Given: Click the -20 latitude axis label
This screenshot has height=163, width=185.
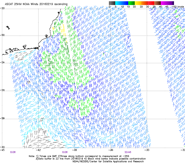Looking at the screenshot, I should tap(2, 8).
